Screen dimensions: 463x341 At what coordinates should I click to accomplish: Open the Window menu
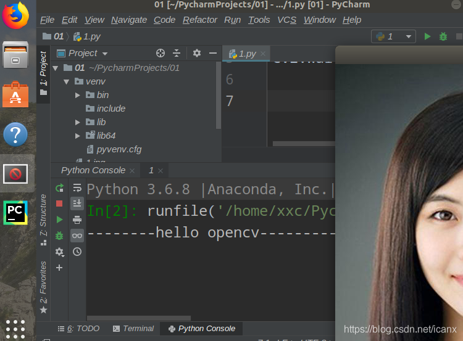(320, 20)
